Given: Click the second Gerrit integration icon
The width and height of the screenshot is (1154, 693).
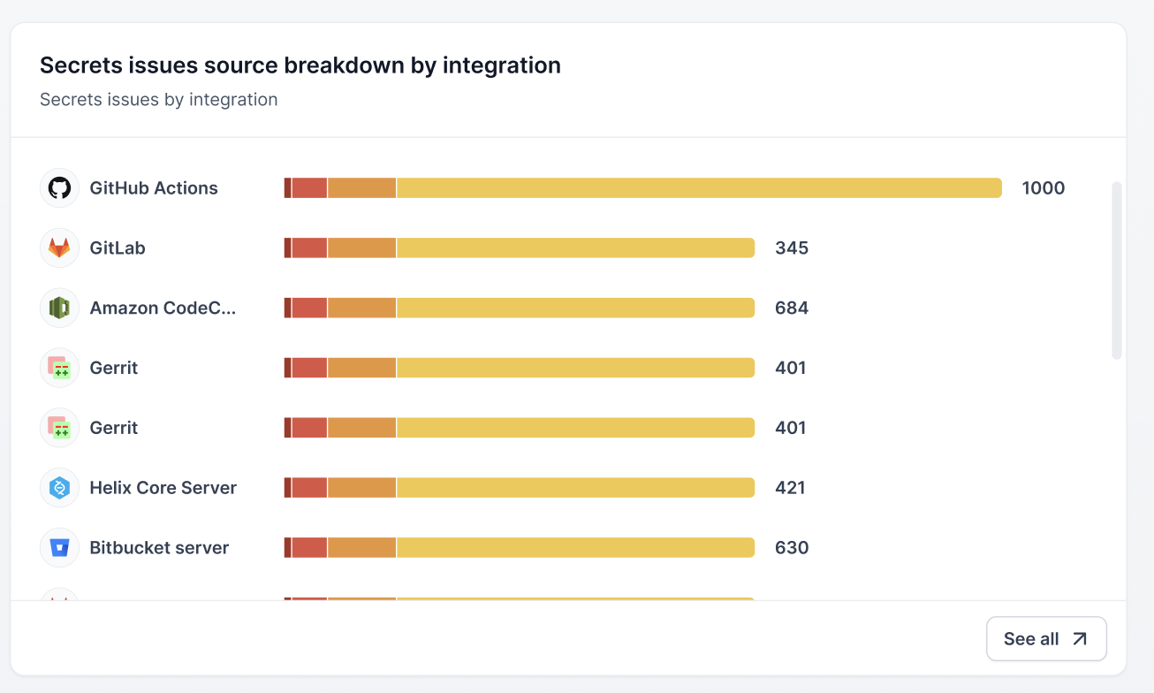Looking at the screenshot, I should [58, 427].
